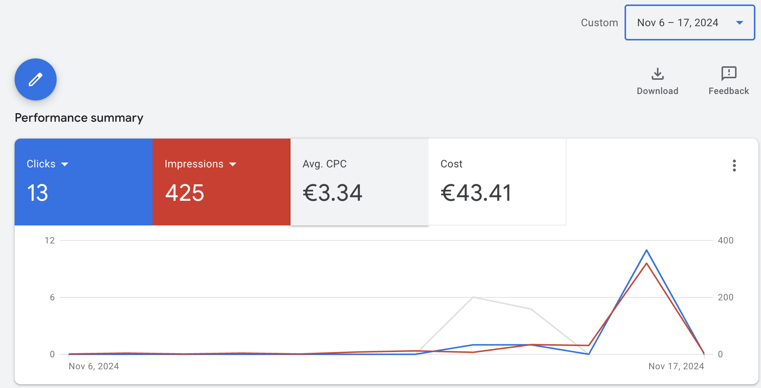This screenshot has width=761, height=388.
Task: Click the gray line peak on chart
Action: tap(473, 297)
